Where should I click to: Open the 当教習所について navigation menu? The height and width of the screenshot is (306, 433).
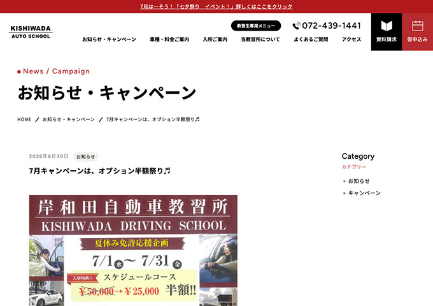(x=260, y=40)
